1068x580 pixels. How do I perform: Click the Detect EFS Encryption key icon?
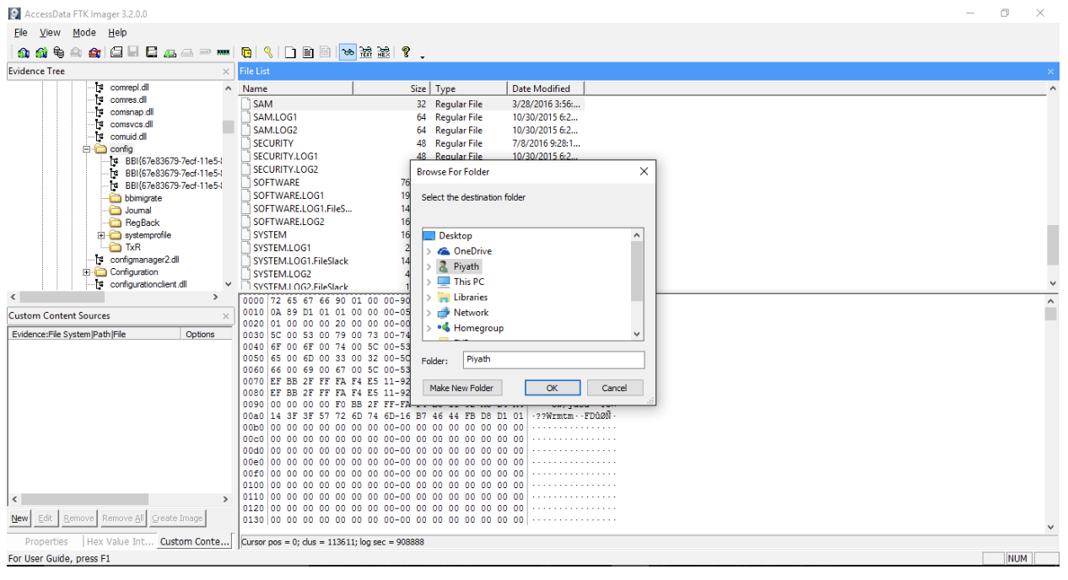tap(268, 52)
